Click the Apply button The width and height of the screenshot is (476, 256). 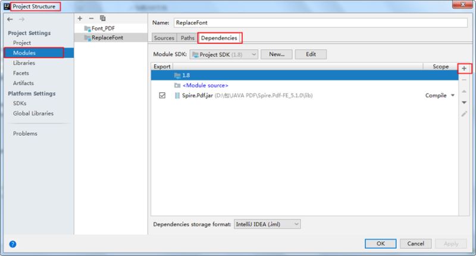(451, 243)
